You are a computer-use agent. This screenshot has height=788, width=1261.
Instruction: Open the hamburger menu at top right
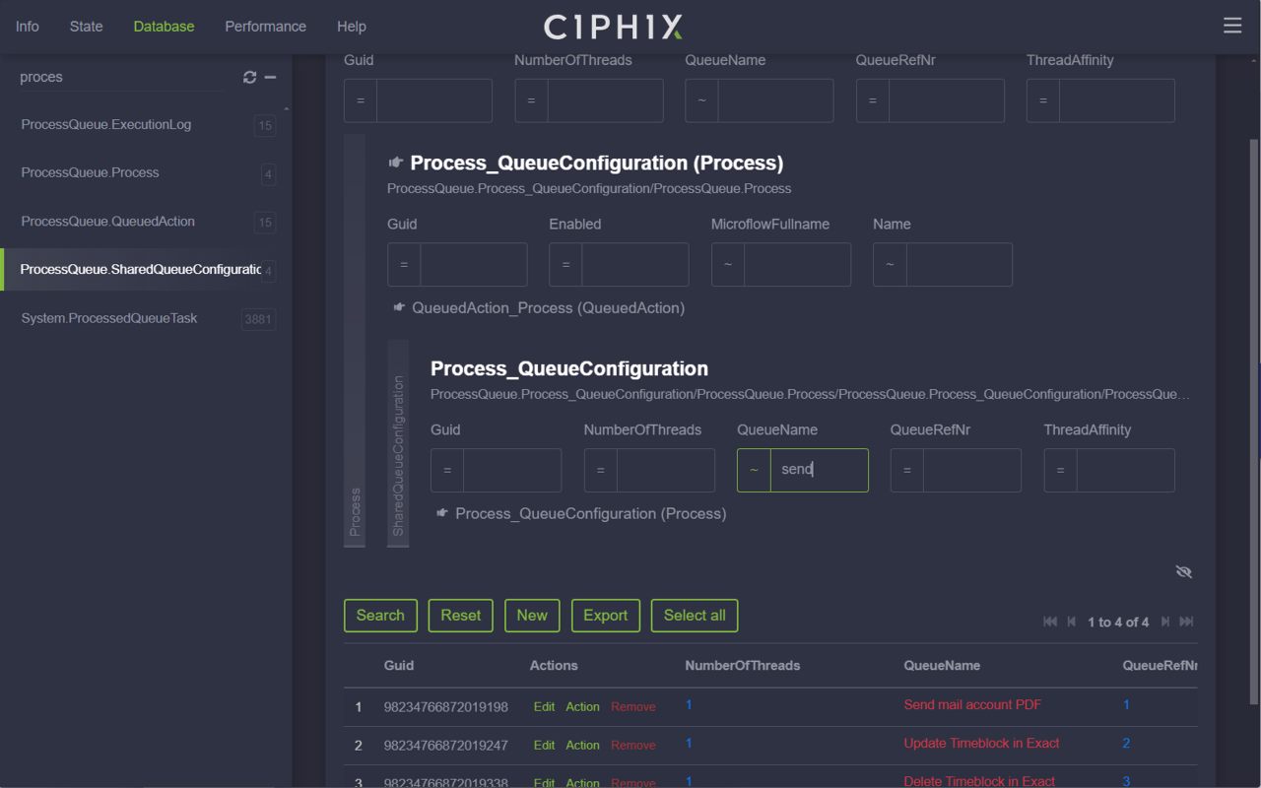(1232, 26)
